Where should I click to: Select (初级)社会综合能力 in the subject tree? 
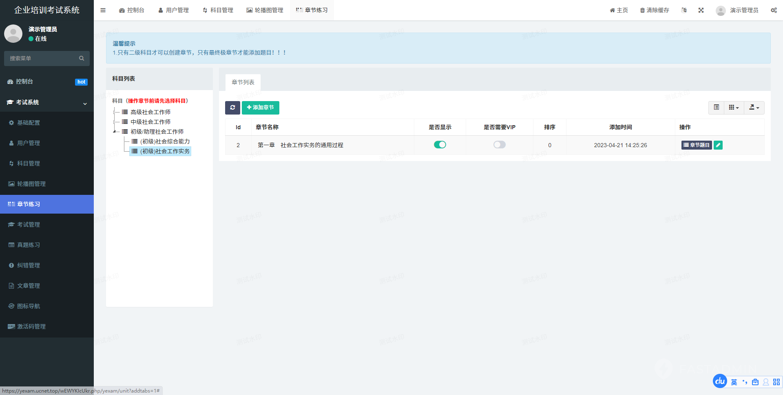[165, 141]
